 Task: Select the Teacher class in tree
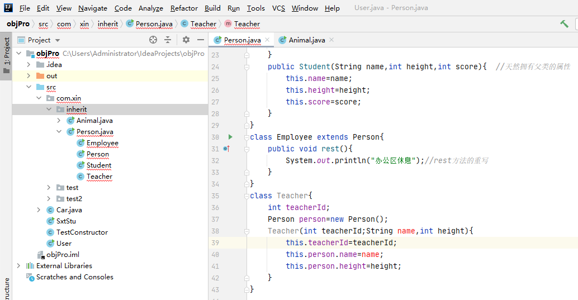[x=100, y=177]
